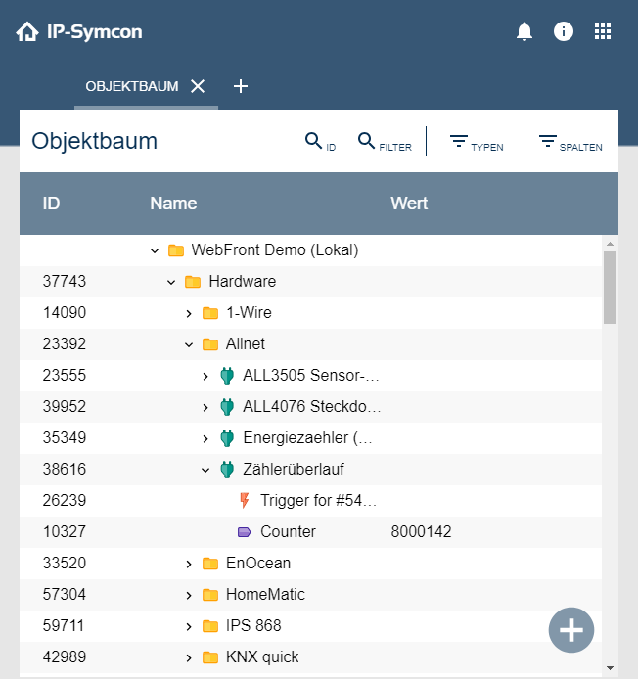Screen dimensions: 638x679
Task: Click the round add object button
Action: pyautogui.click(x=571, y=630)
